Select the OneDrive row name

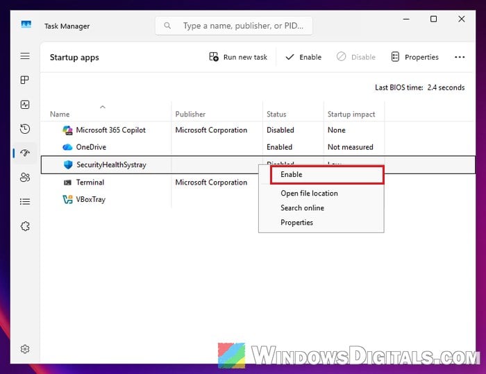[91, 147]
